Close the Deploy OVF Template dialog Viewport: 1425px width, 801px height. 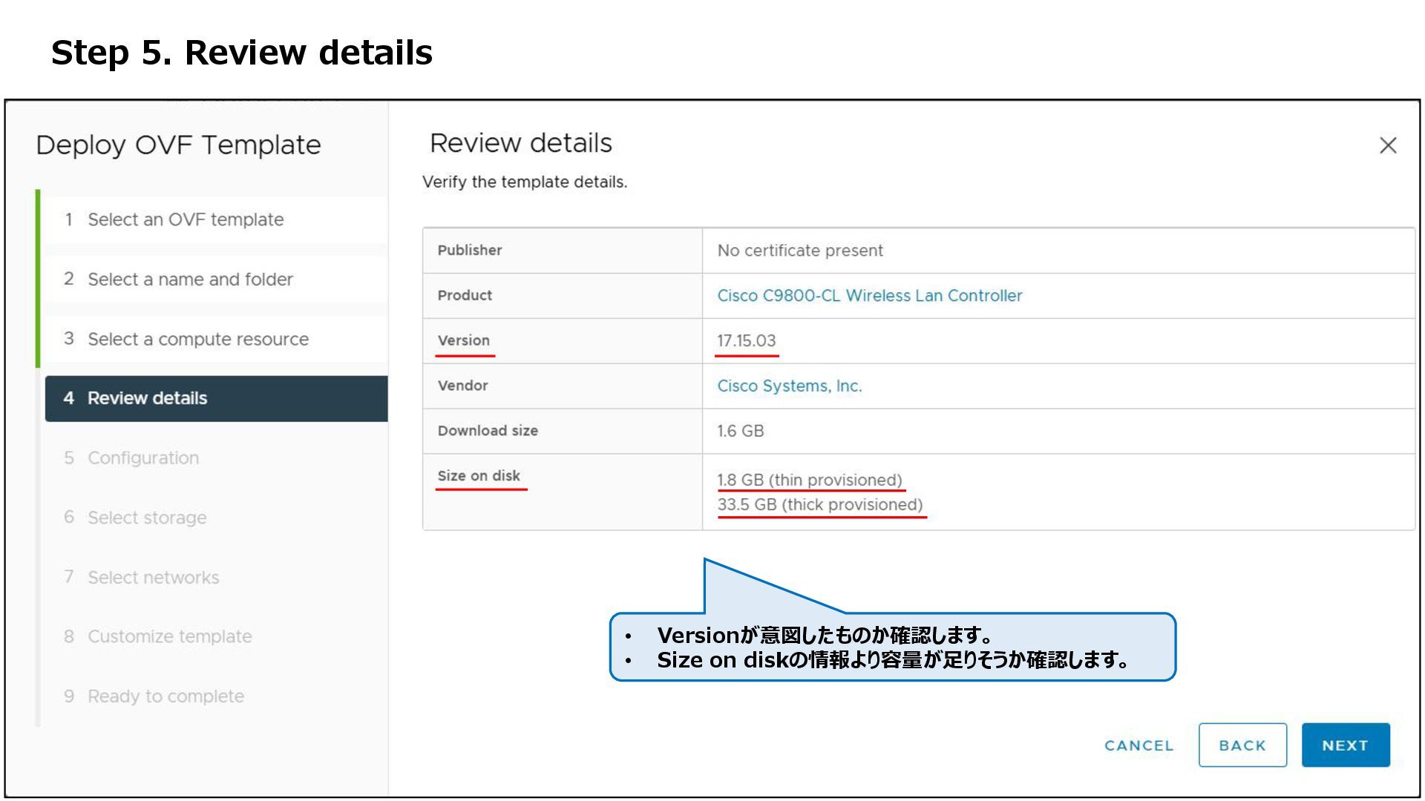point(1387,145)
